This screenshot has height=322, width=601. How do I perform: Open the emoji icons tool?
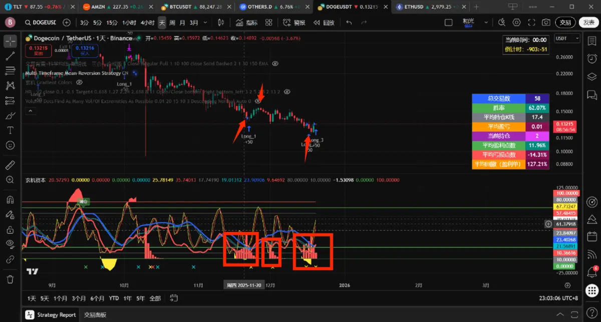pyautogui.click(x=10, y=145)
